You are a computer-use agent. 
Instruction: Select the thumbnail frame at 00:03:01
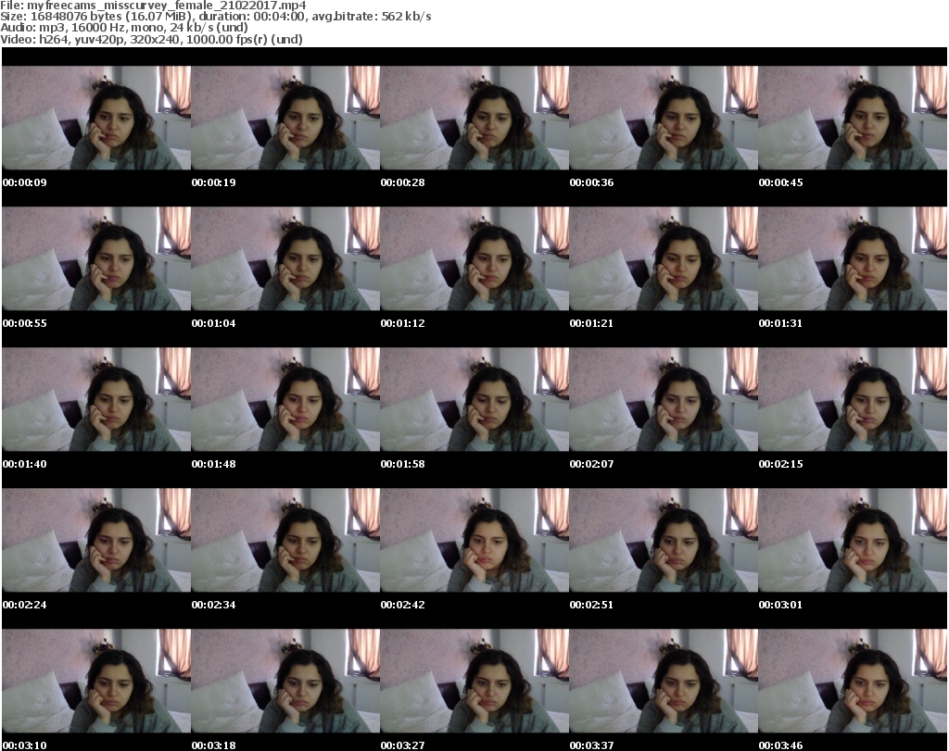(x=853, y=541)
